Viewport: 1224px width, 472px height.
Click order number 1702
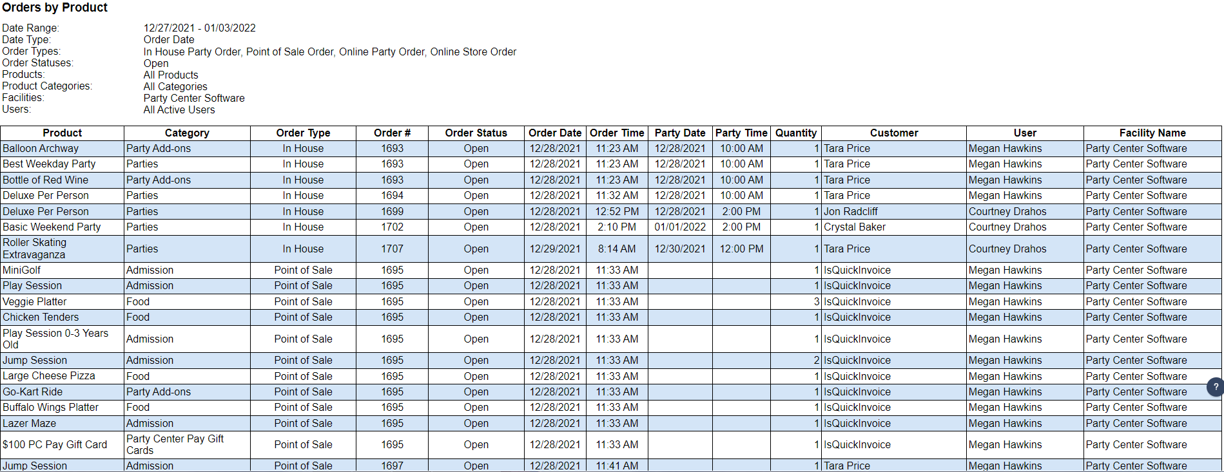coord(392,227)
